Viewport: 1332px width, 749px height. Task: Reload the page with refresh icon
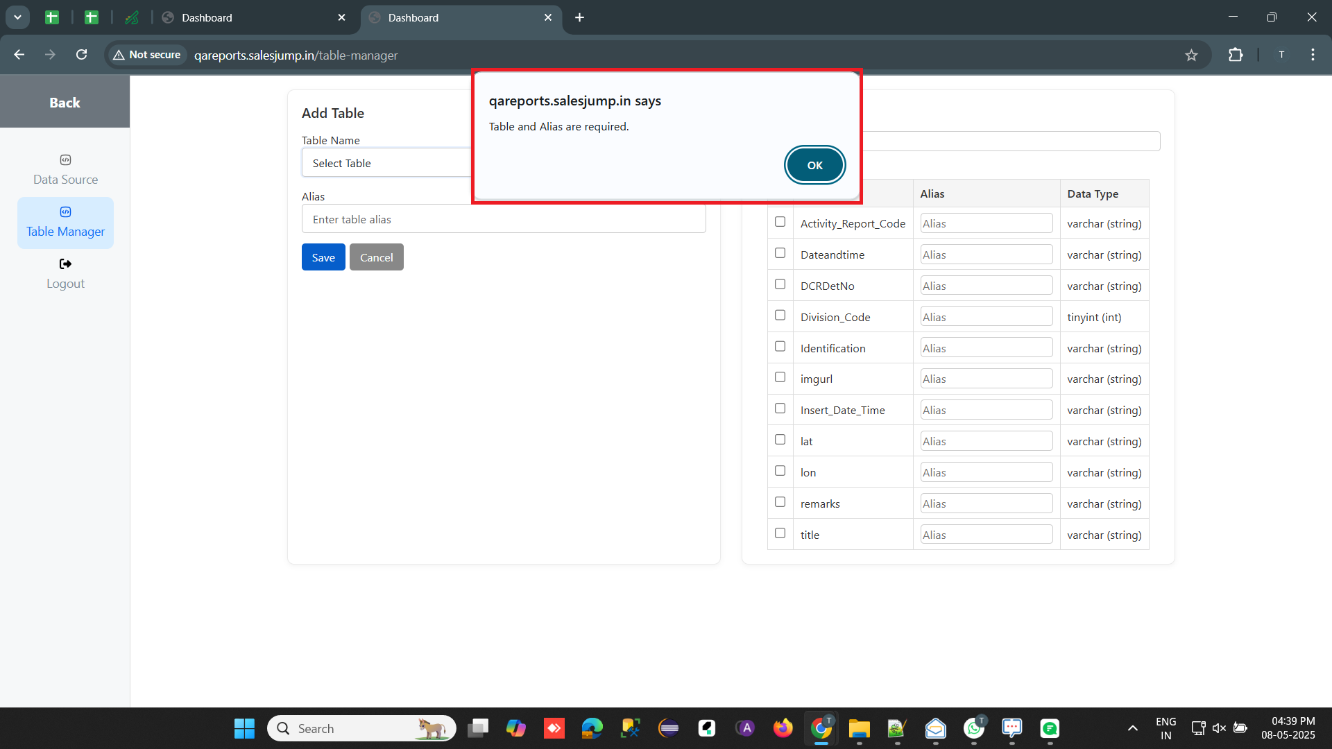[81, 55]
